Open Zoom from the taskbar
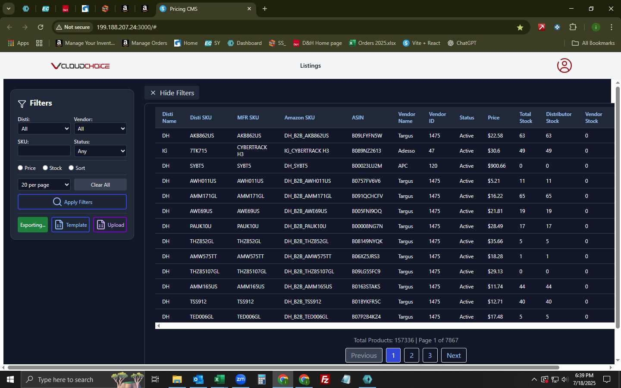The height and width of the screenshot is (388, 621). [x=241, y=379]
